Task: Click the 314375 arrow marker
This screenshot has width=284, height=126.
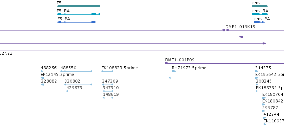Action: pyautogui.click(x=257, y=71)
